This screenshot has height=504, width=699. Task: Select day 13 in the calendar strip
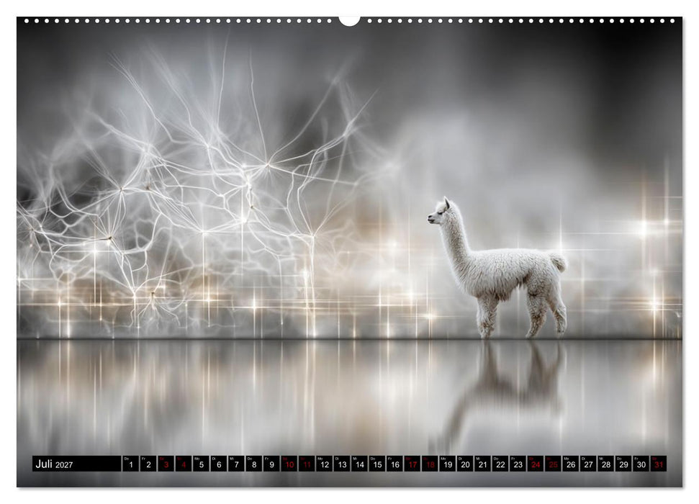(x=342, y=464)
